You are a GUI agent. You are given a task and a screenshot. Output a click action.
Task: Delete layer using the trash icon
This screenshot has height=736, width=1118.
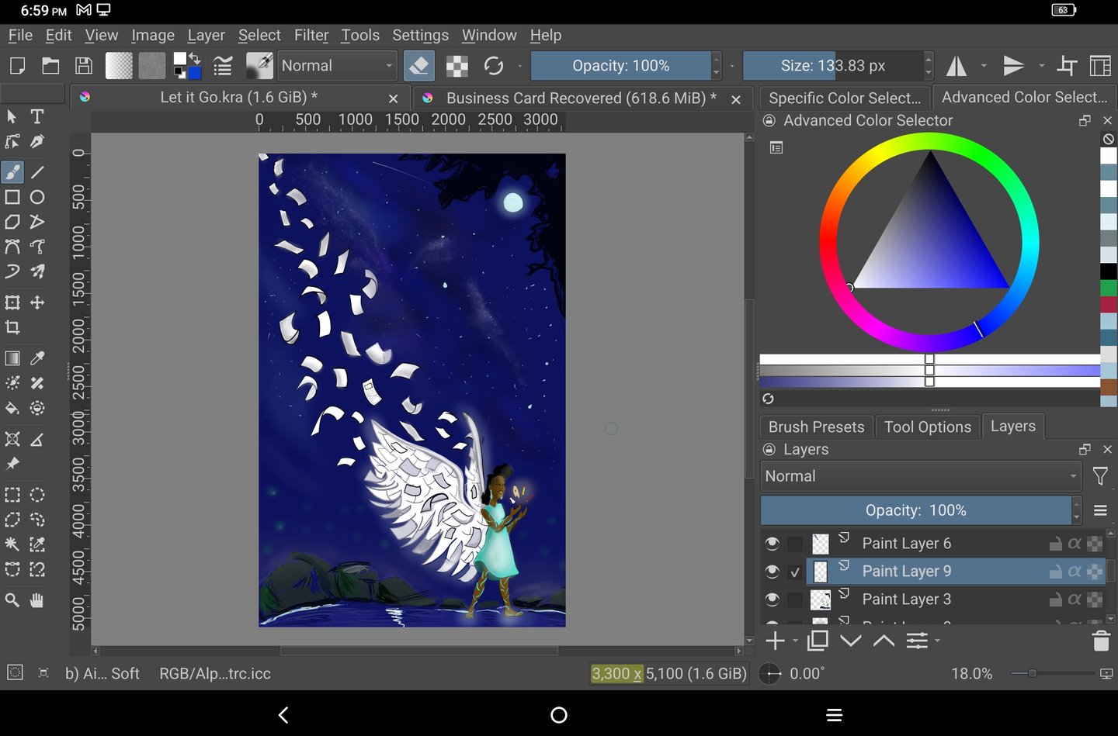point(1100,641)
